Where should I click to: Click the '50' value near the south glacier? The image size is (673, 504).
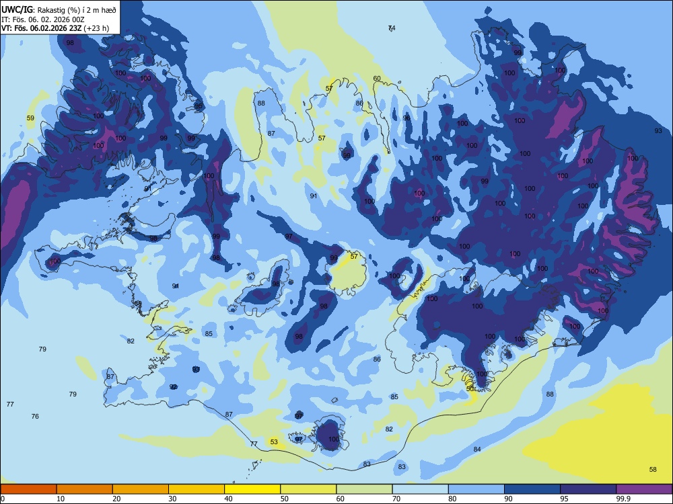click(470, 388)
